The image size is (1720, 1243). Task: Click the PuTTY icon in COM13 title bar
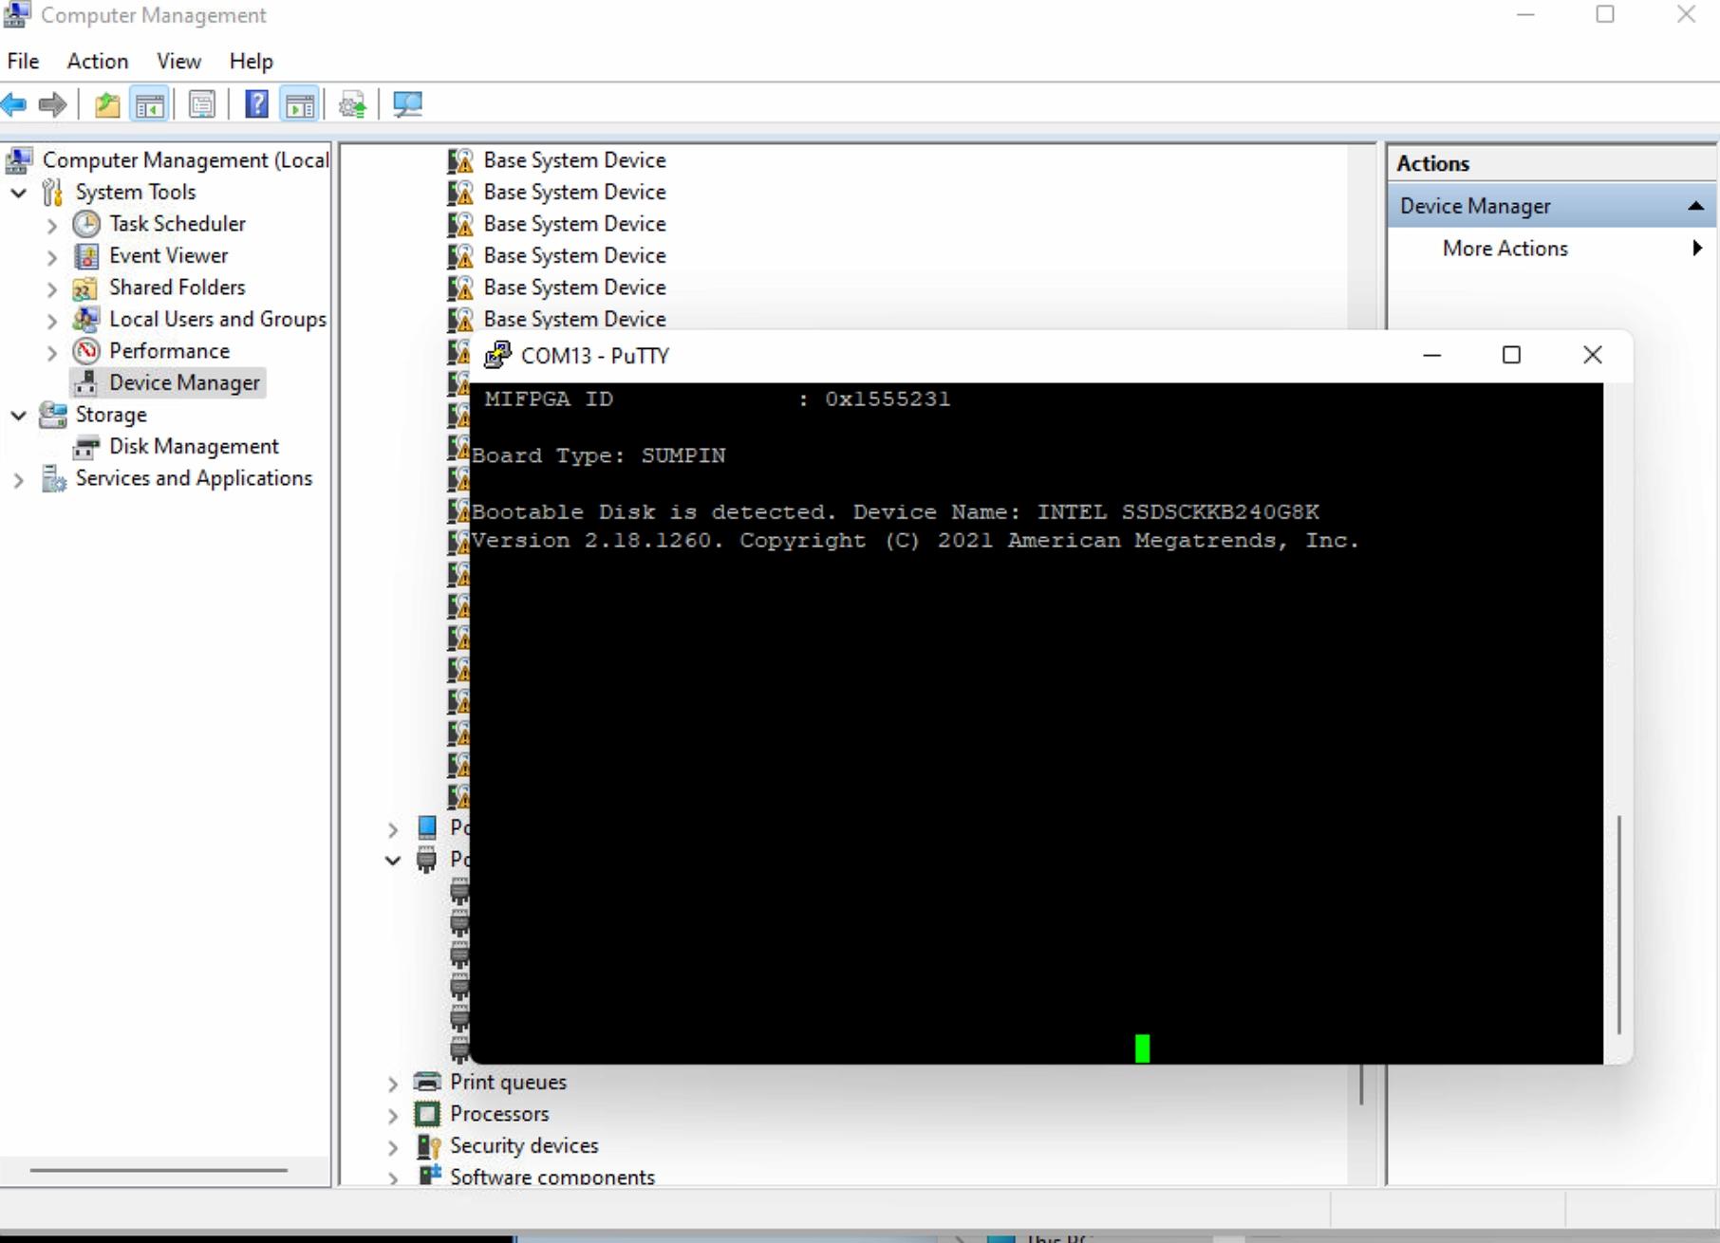(x=498, y=356)
